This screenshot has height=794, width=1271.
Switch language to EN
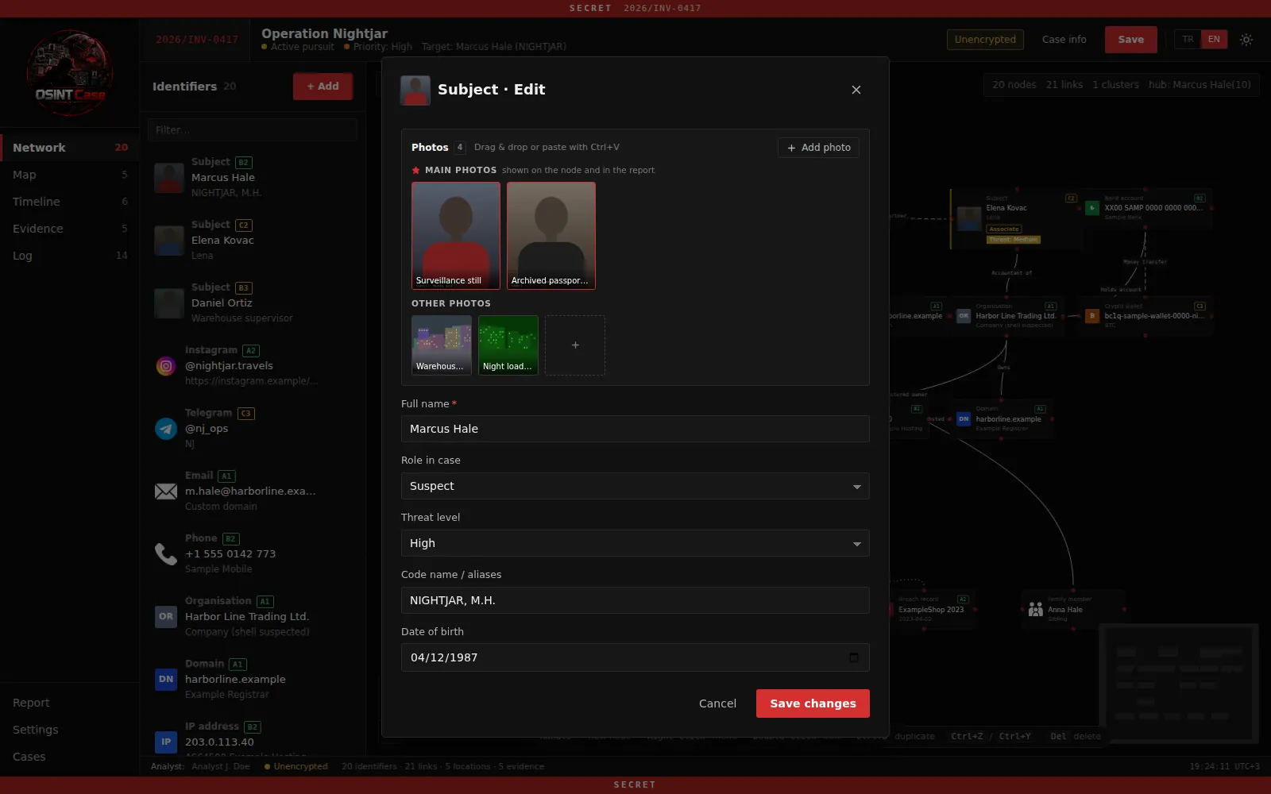(1214, 40)
